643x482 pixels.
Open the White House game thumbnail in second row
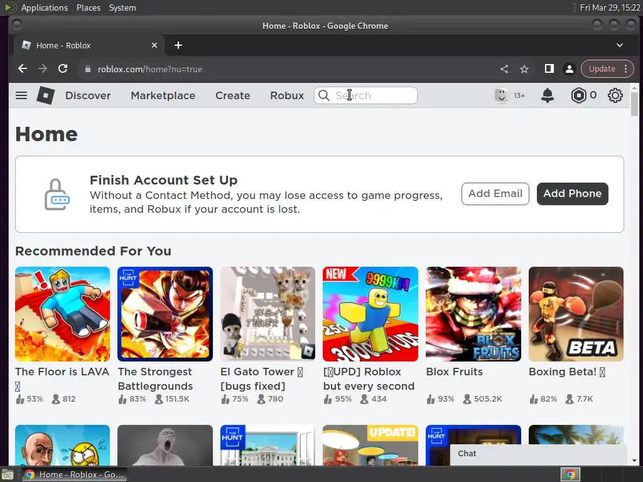[x=267, y=445]
